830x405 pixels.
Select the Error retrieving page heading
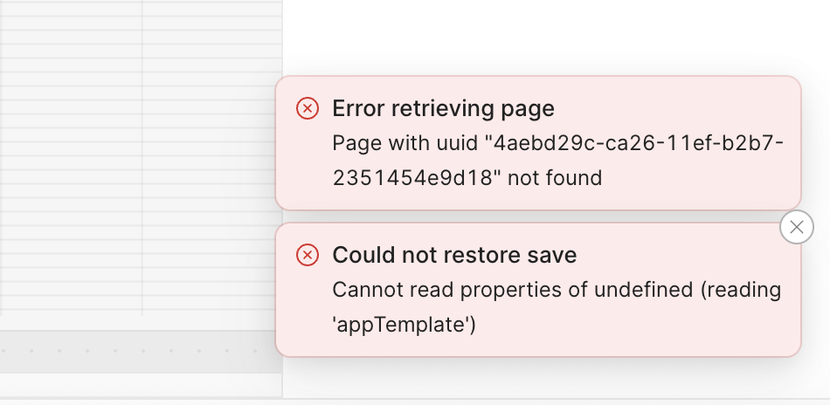443,108
